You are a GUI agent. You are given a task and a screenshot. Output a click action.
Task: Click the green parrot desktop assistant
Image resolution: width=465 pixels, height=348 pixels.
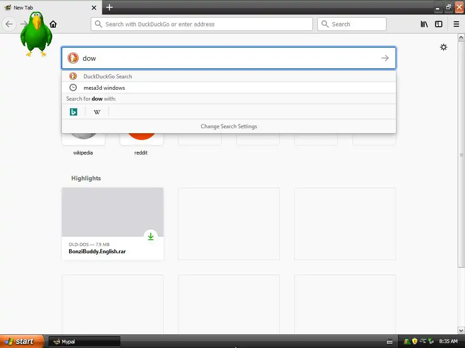(36, 34)
